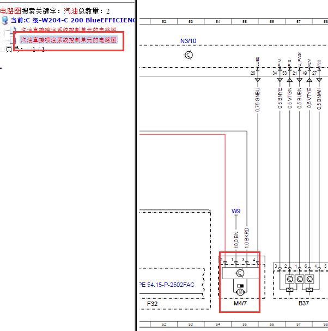Click N3/10 connector pin number 26
Screen dimensions: 328x331
click(253, 73)
